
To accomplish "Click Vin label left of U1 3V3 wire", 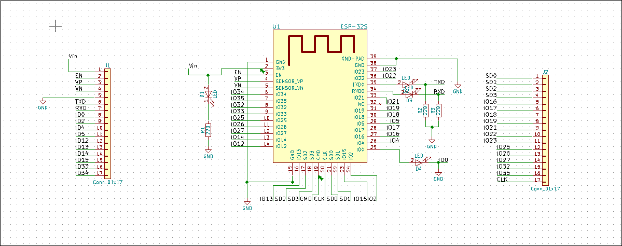I will pyautogui.click(x=193, y=65).
